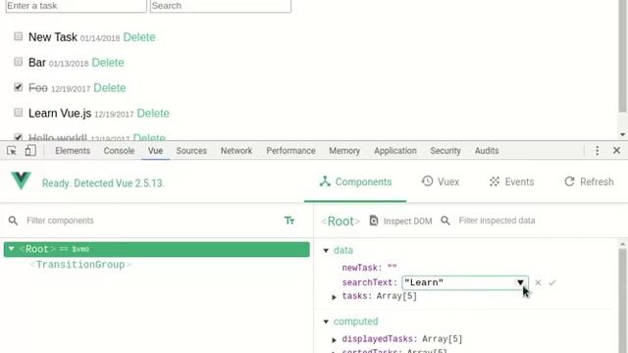Delete the Learn Vue.js task
The width and height of the screenshot is (628, 353).
[x=153, y=114]
